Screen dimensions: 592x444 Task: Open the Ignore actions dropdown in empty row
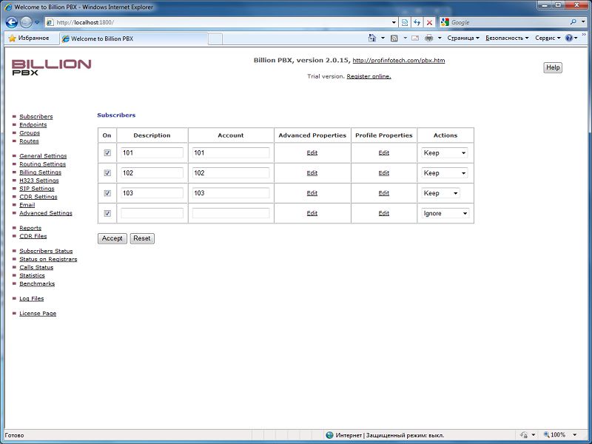[445, 213]
